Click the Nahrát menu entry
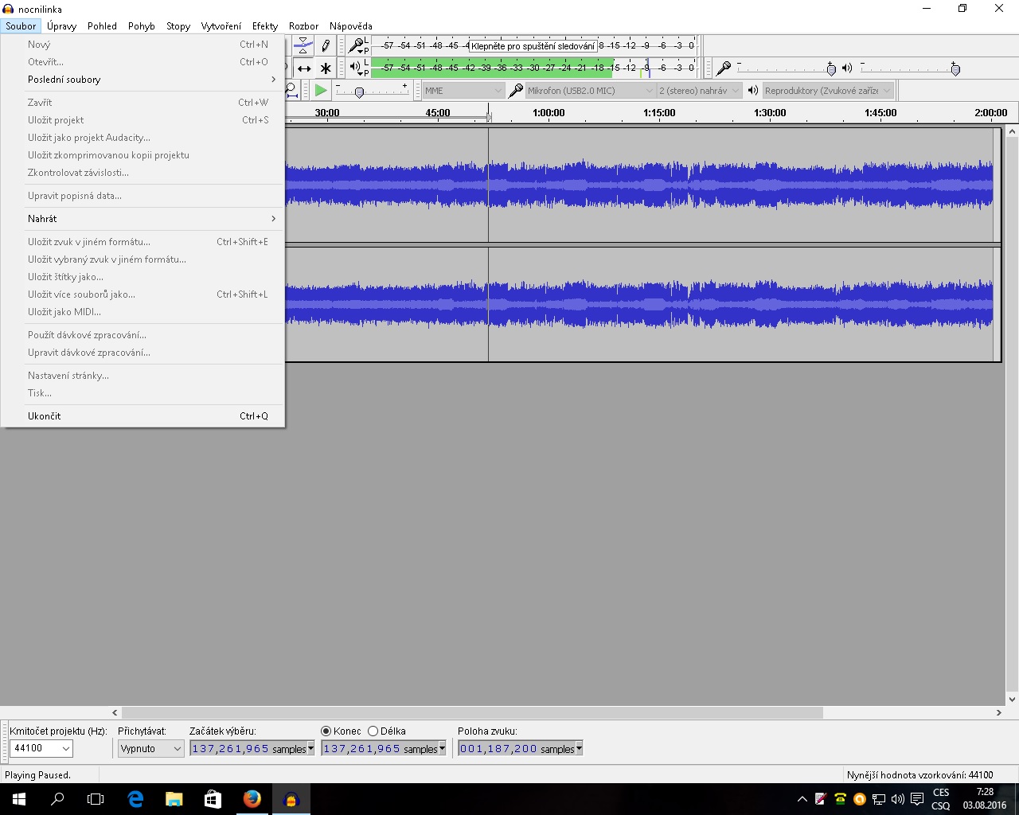This screenshot has width=1019, height=815. click(x=43, y=219)
